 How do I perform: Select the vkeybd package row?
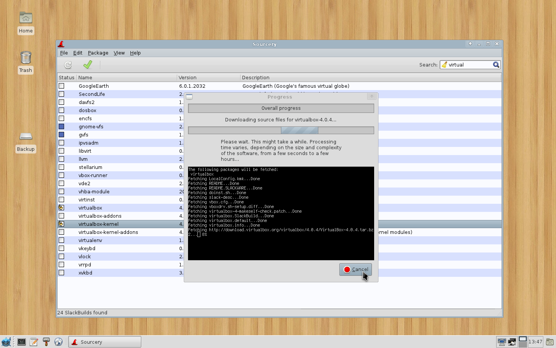coord(280,248)
